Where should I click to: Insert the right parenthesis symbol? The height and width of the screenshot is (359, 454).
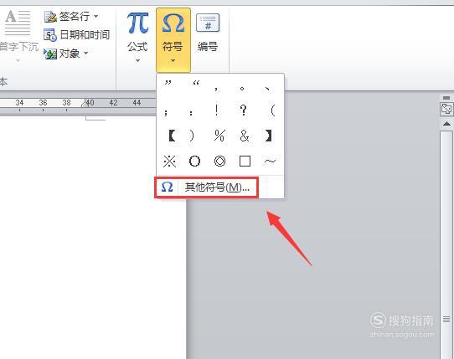coord(191,136)
